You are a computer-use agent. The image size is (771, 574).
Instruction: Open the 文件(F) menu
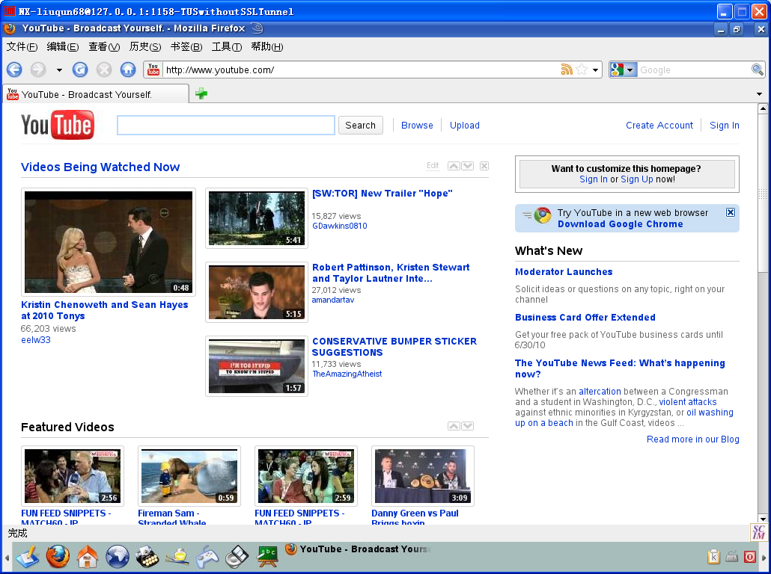[x=22, y=46]
